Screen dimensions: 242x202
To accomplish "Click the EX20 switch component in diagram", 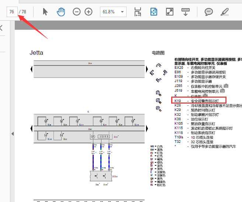I will (x=101, y=176).
